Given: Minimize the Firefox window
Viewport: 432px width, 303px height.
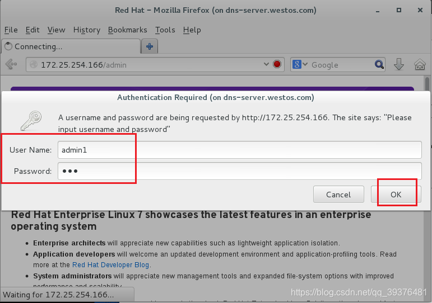Looking at the screenshot, I should click(x=378, y=11).
